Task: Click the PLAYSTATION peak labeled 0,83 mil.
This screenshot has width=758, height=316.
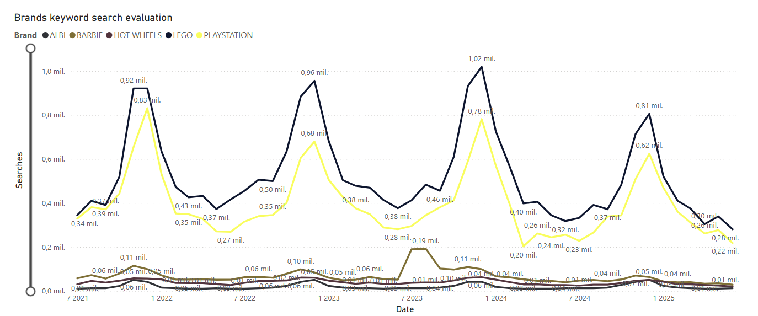Action: click(147, 108)
